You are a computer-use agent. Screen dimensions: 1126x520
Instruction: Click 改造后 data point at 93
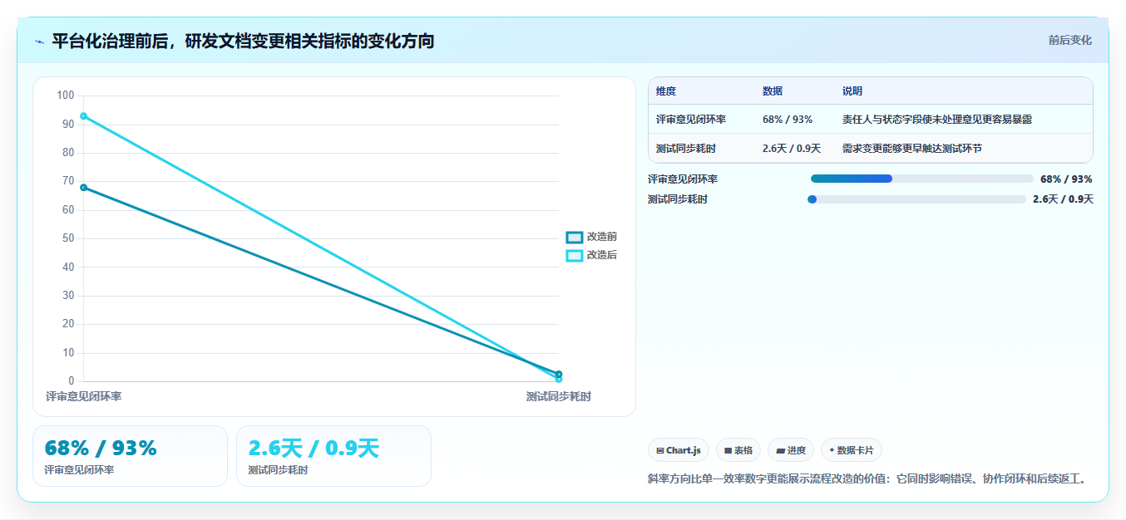pyautogui.click(x=83, y=115)
